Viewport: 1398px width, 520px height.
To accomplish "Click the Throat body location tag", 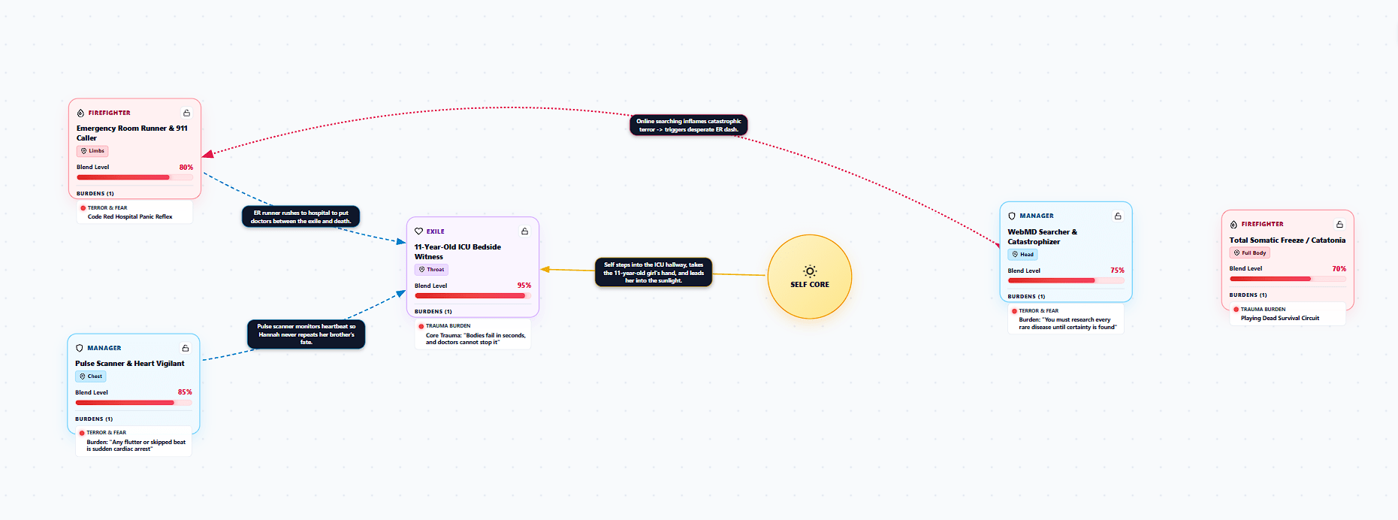I will tap(431, 270).
